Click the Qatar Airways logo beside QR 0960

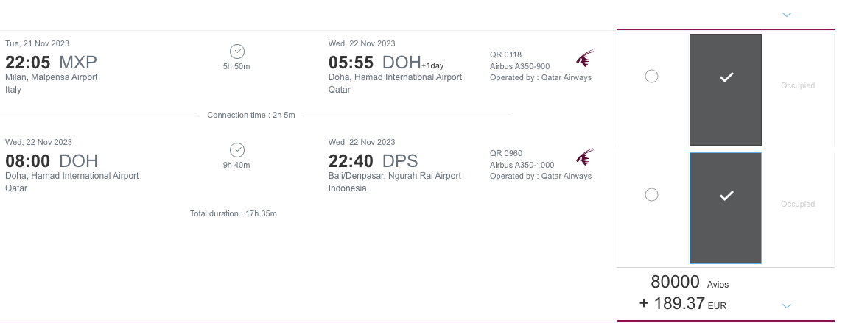coord(585,157)
